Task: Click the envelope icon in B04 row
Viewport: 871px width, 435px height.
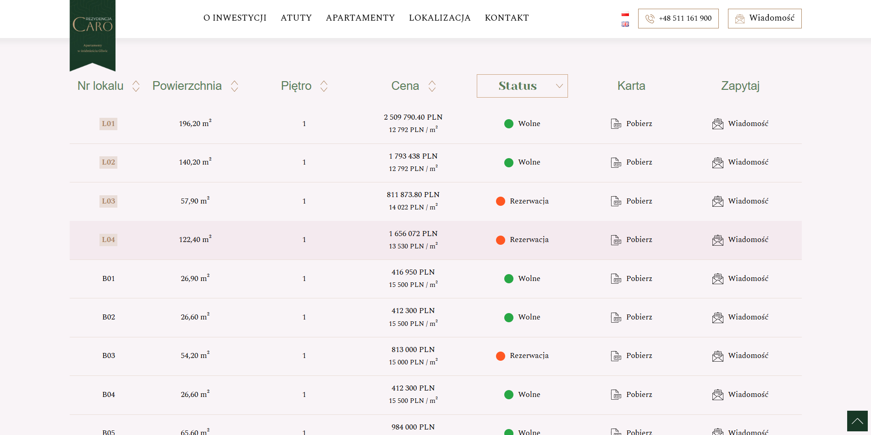Action: [x=718, y=395]
